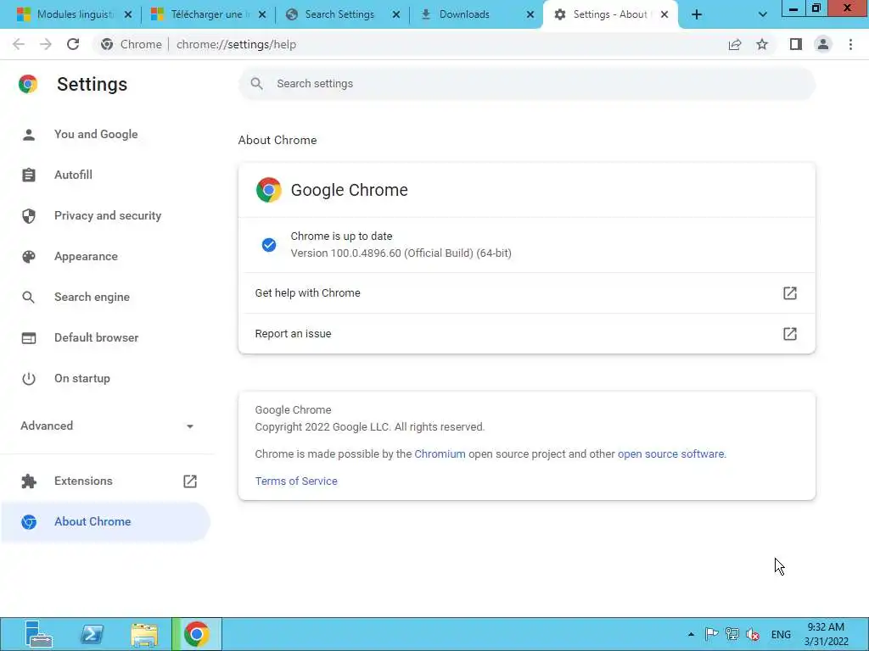Close the Settings - About tab
869x651 pixels.
pos(664,14)
